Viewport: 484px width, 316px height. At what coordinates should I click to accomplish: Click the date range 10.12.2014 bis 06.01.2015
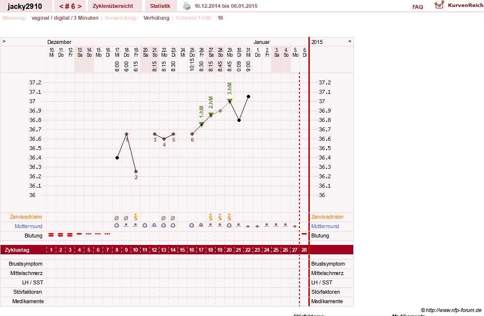(x=226, y=6)
